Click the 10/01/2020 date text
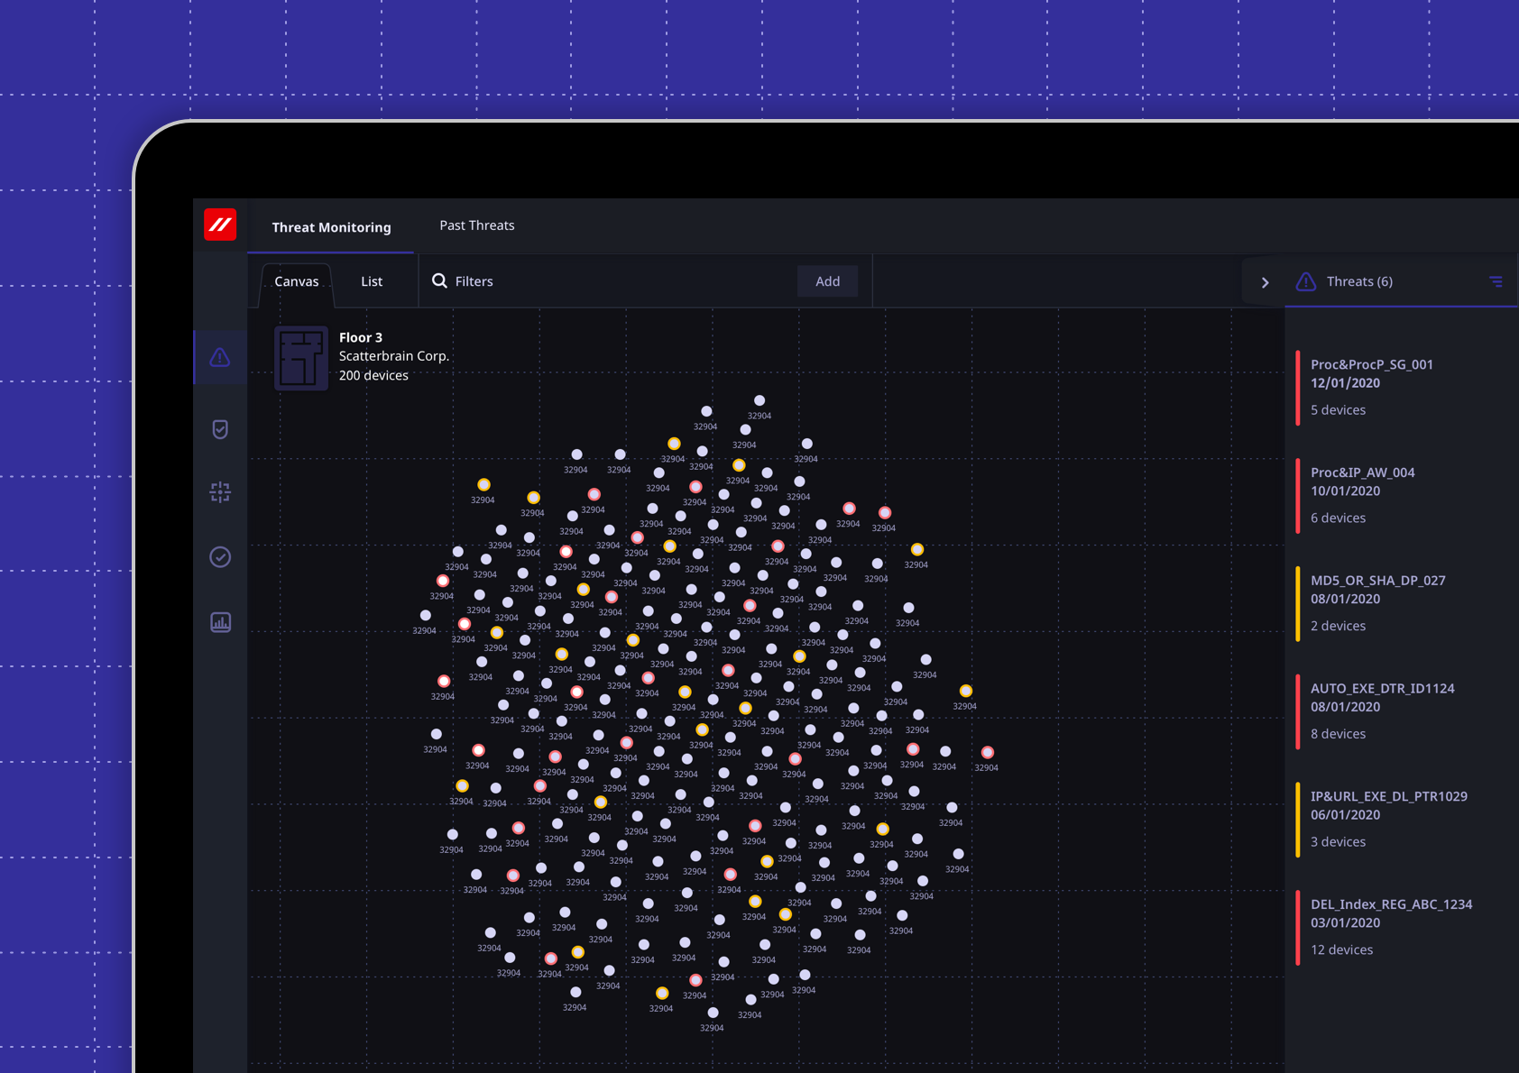This screenshot has height=1073, width=1519. tap(1345, 491)
